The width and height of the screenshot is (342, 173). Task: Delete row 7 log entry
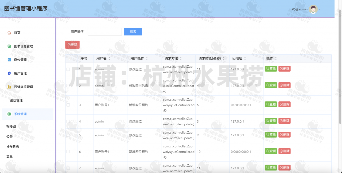tap(285, 168)
